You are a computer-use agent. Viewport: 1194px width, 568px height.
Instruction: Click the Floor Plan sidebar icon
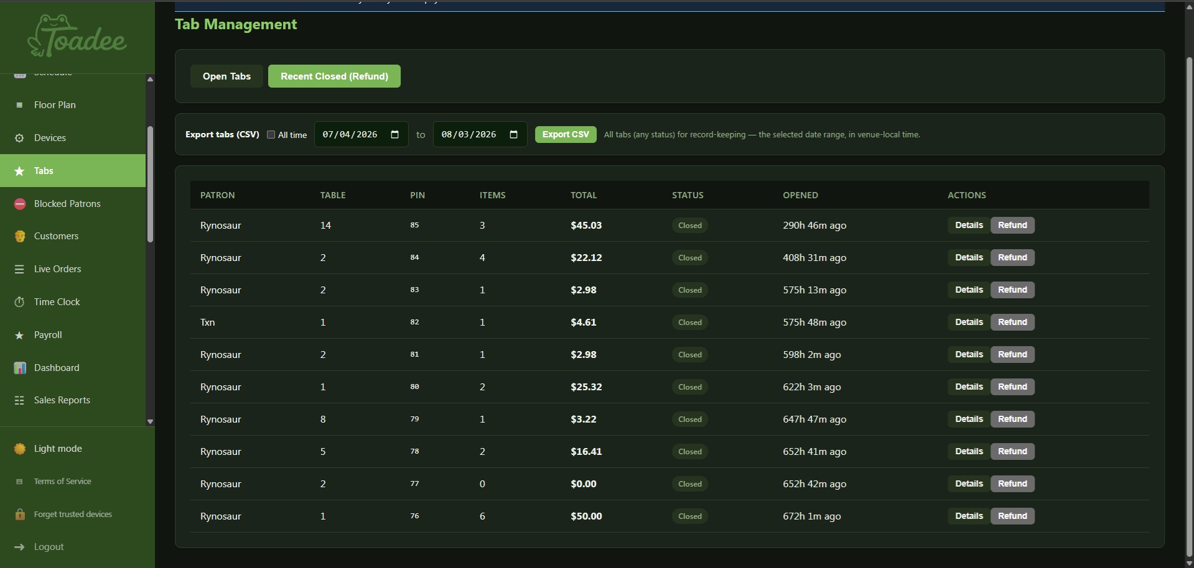[19, 105]
